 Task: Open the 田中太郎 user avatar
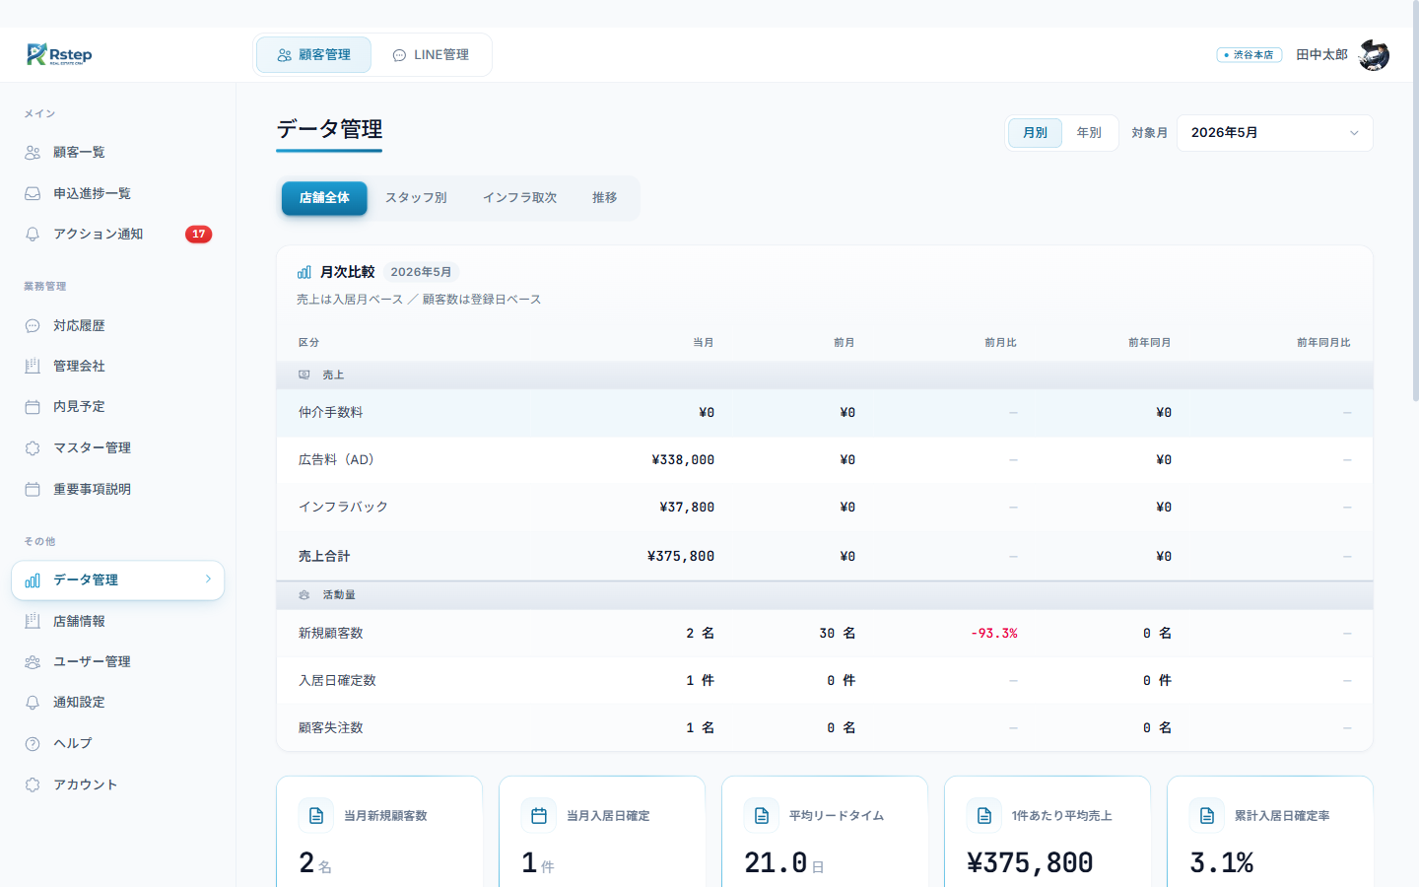pyautogui.click(x=1374, y=55)
